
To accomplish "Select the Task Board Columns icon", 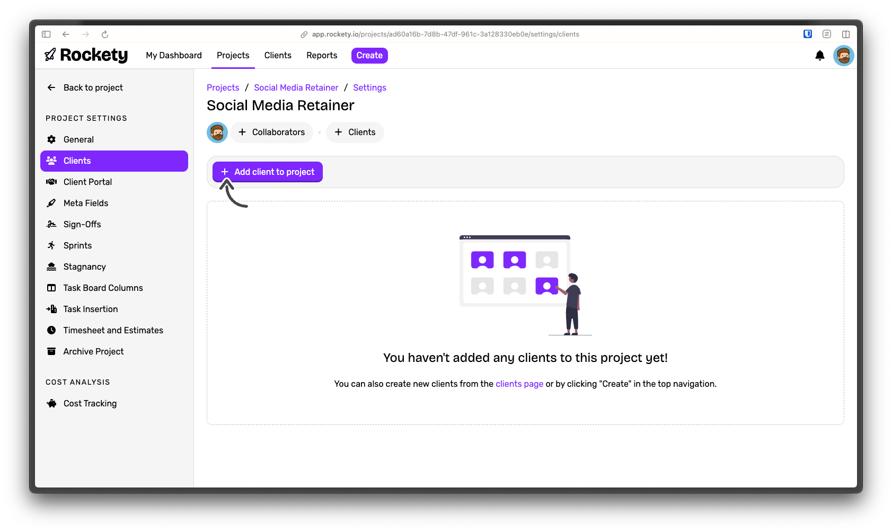I will [51, 288].
